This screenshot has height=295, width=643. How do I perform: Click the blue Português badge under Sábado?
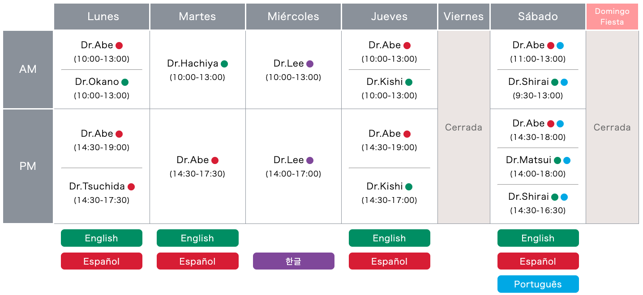[x=538, y=284]
